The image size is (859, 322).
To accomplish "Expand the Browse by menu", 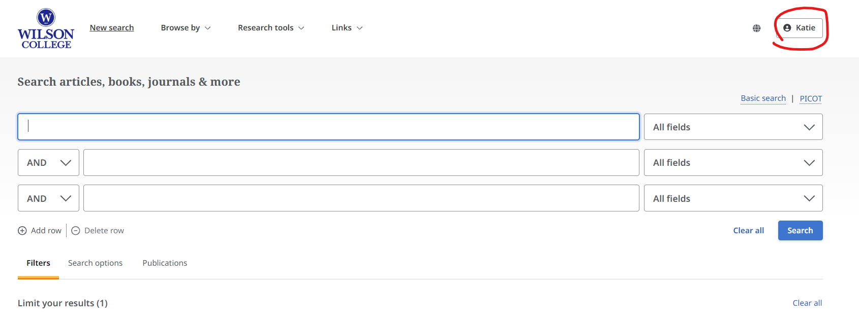I will (186, 28).
